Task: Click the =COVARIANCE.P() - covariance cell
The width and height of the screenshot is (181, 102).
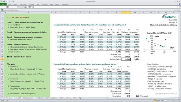Action: point(159,74)
